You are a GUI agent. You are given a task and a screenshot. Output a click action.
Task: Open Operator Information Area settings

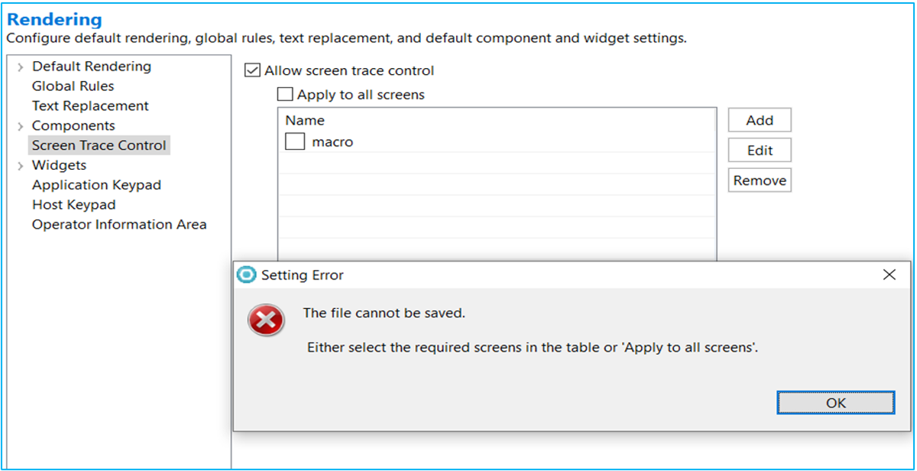[119, 225]
